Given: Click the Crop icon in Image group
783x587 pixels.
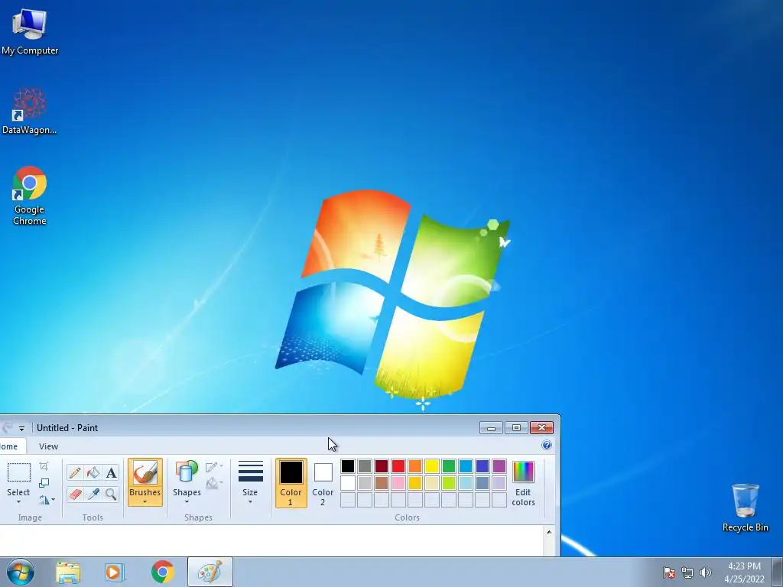Looking at the screenshot, I should pos(44,466).
